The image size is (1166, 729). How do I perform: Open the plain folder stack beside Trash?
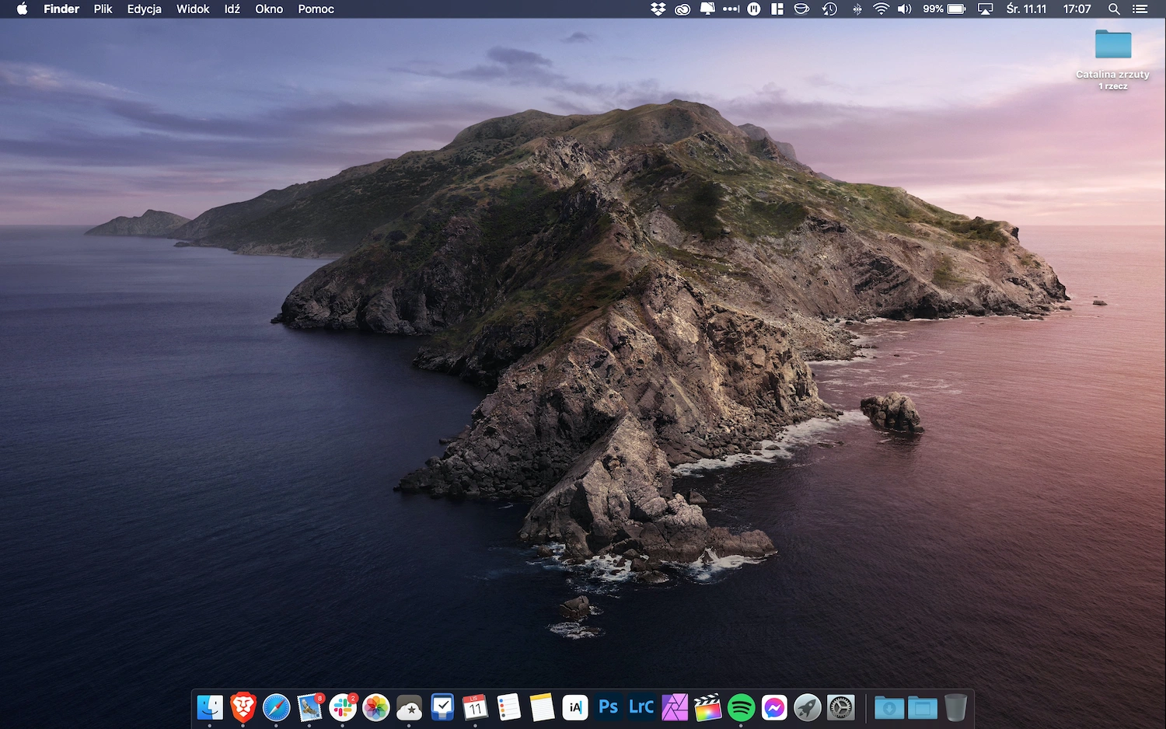(x=923, y=707)
